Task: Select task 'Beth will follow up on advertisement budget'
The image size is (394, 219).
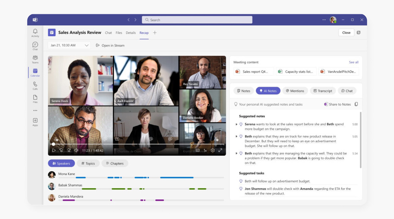Action: pos(277,181)
